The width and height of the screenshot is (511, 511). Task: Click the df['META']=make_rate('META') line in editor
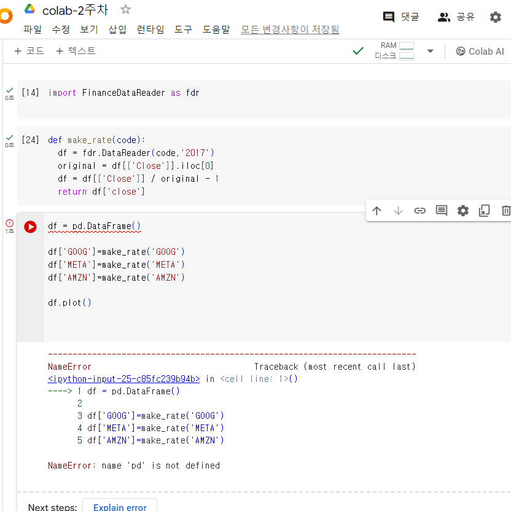[x=116, y=265]
